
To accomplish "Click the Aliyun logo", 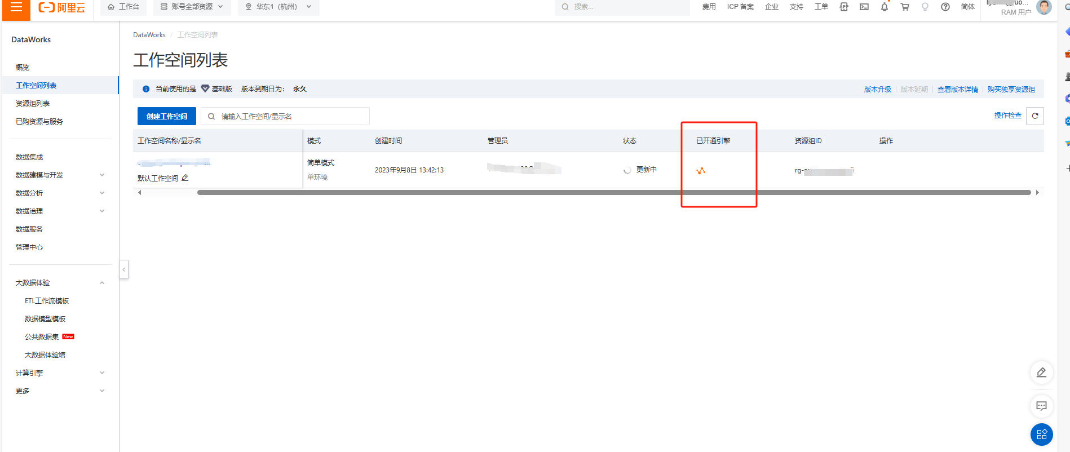I will 62,7.
